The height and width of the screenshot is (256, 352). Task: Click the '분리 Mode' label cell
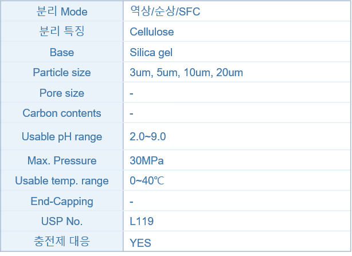62,11
